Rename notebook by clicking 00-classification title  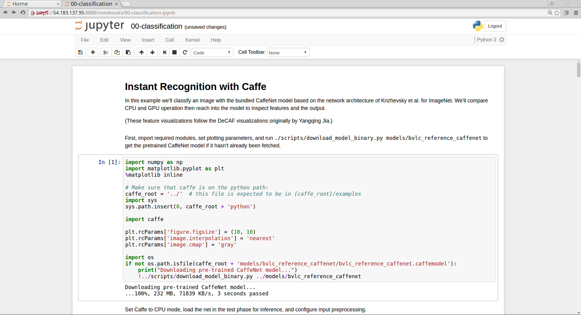tap(156, 27)
